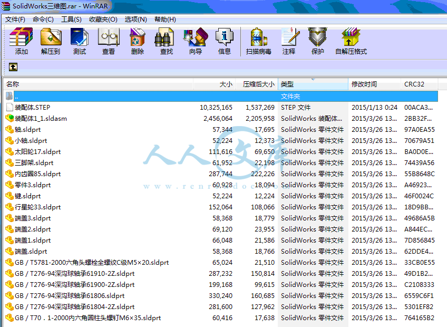
Task: Click the 'STEP 文件' type cell
Action: pyautogui.click(x=296, y=108)
